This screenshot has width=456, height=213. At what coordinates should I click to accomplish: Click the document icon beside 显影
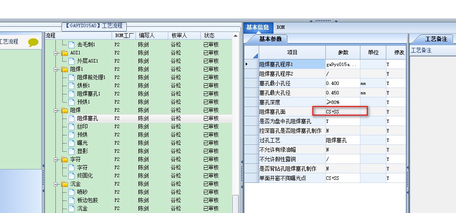(71, 151)
